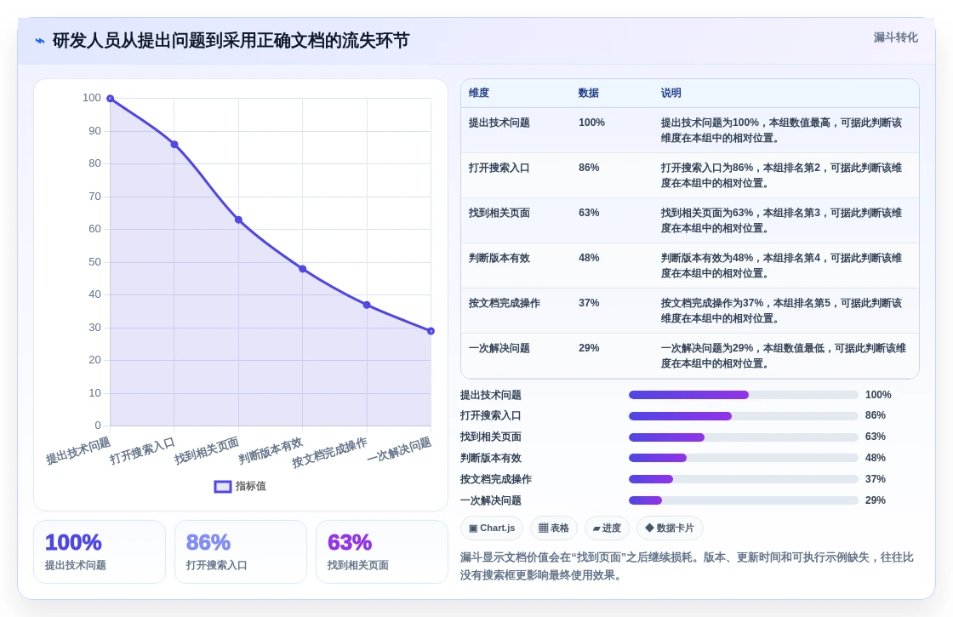953x617 pixels.
Task: Click the 找到相关页面 table row cell
Action: click(x=499, y=213)
